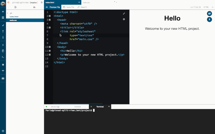
Task: Select main.css in the file tree
Action: 25,20
